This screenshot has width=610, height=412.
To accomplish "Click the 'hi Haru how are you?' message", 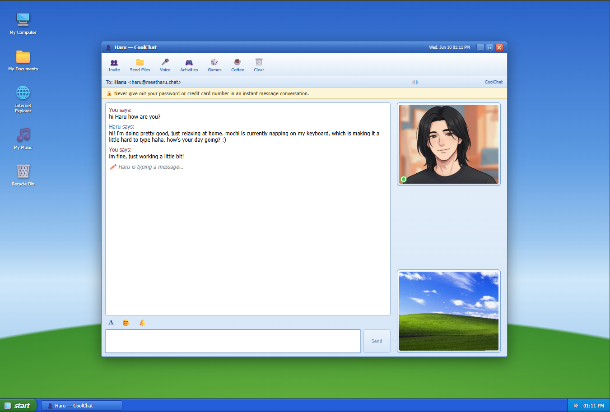I will tap(135, 117).
